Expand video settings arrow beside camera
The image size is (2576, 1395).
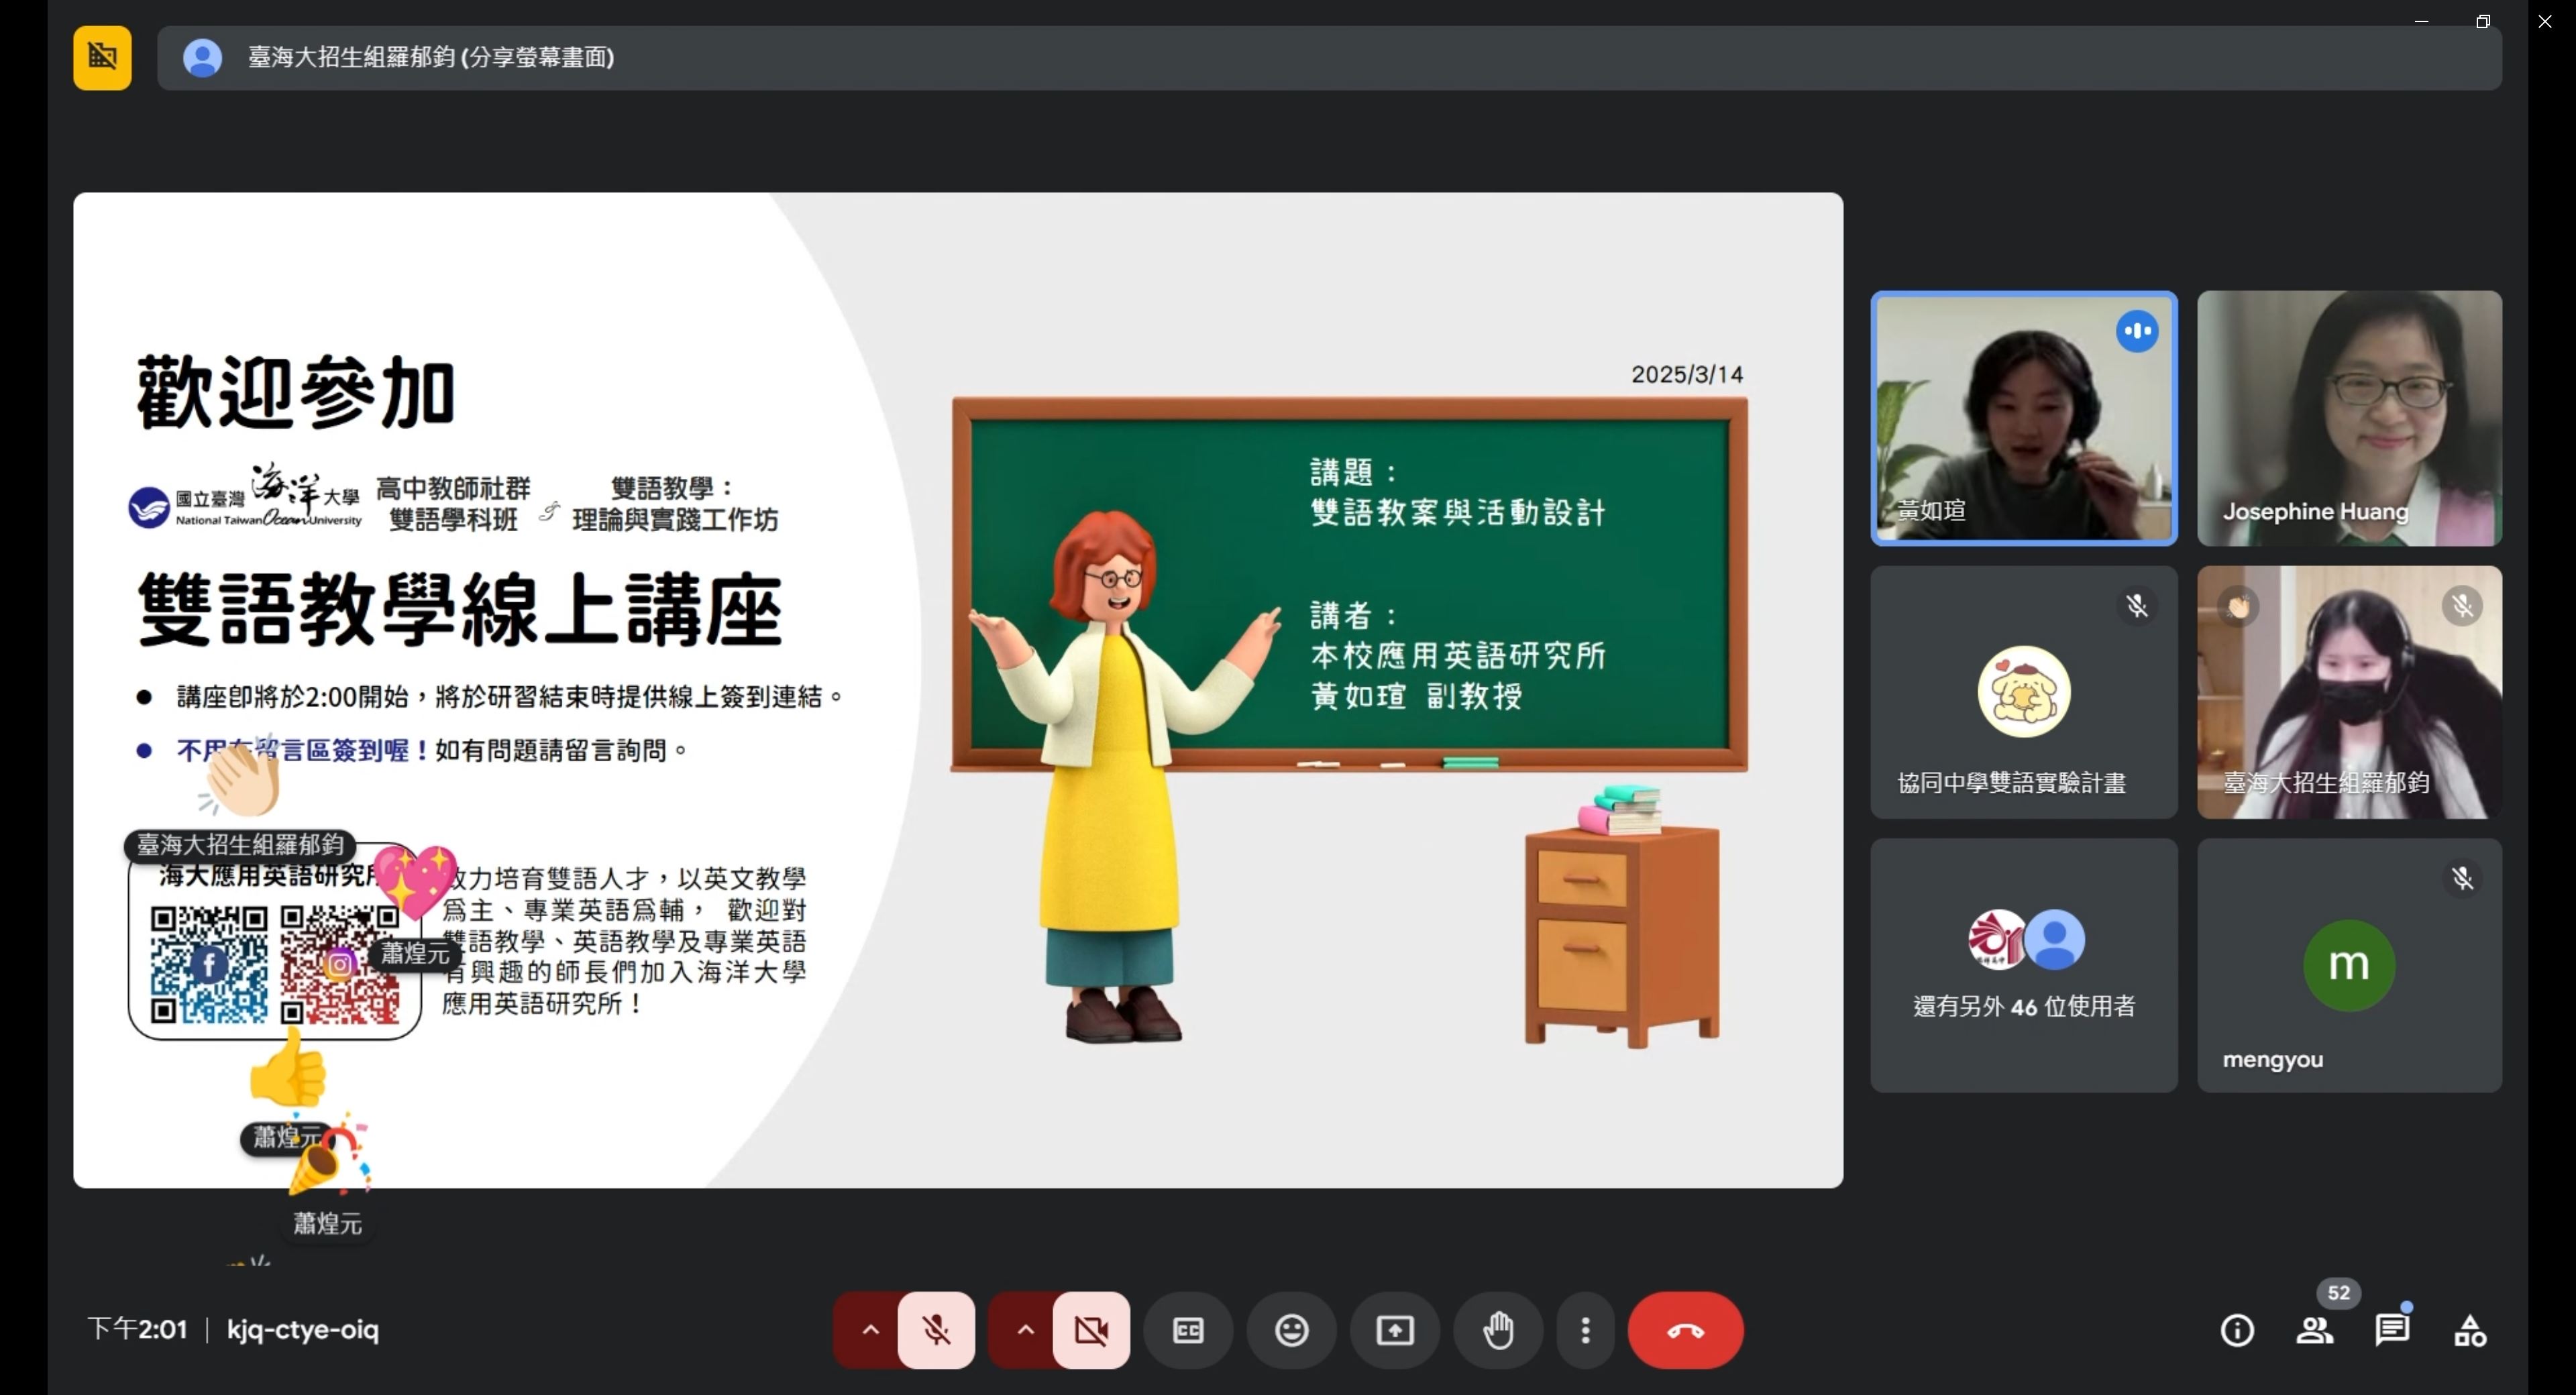click(x=1025, y=1330)
